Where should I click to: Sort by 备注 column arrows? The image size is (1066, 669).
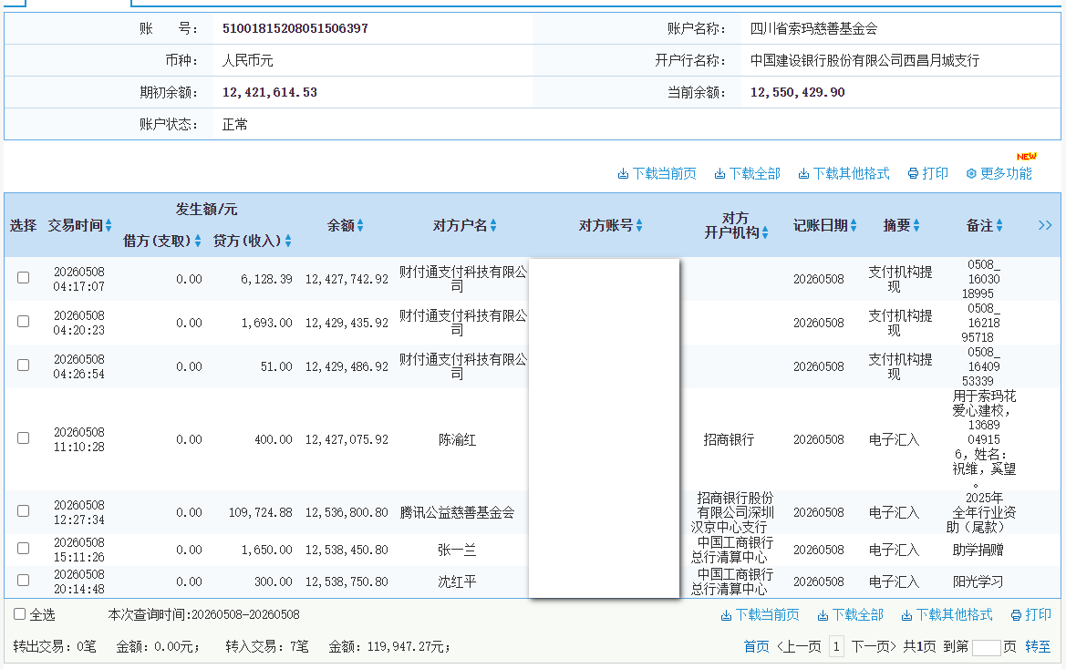[999, 225]
